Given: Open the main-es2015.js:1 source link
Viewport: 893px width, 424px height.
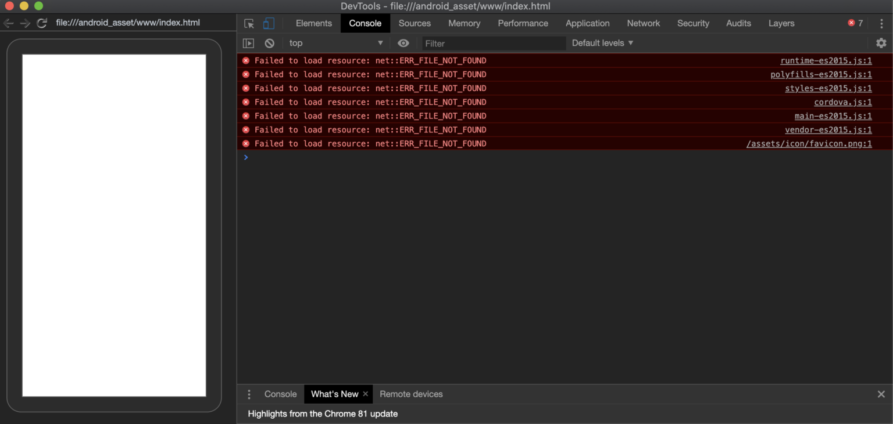Looking at the screenshot, I should (833, 116).
